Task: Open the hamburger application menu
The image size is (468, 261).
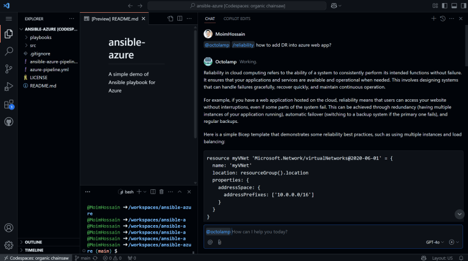Action: [9, 19]
